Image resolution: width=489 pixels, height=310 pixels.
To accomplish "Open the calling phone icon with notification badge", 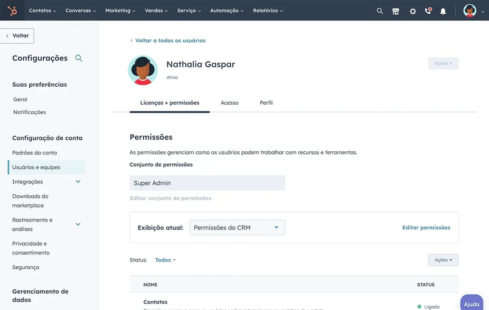I will (427, 10).
